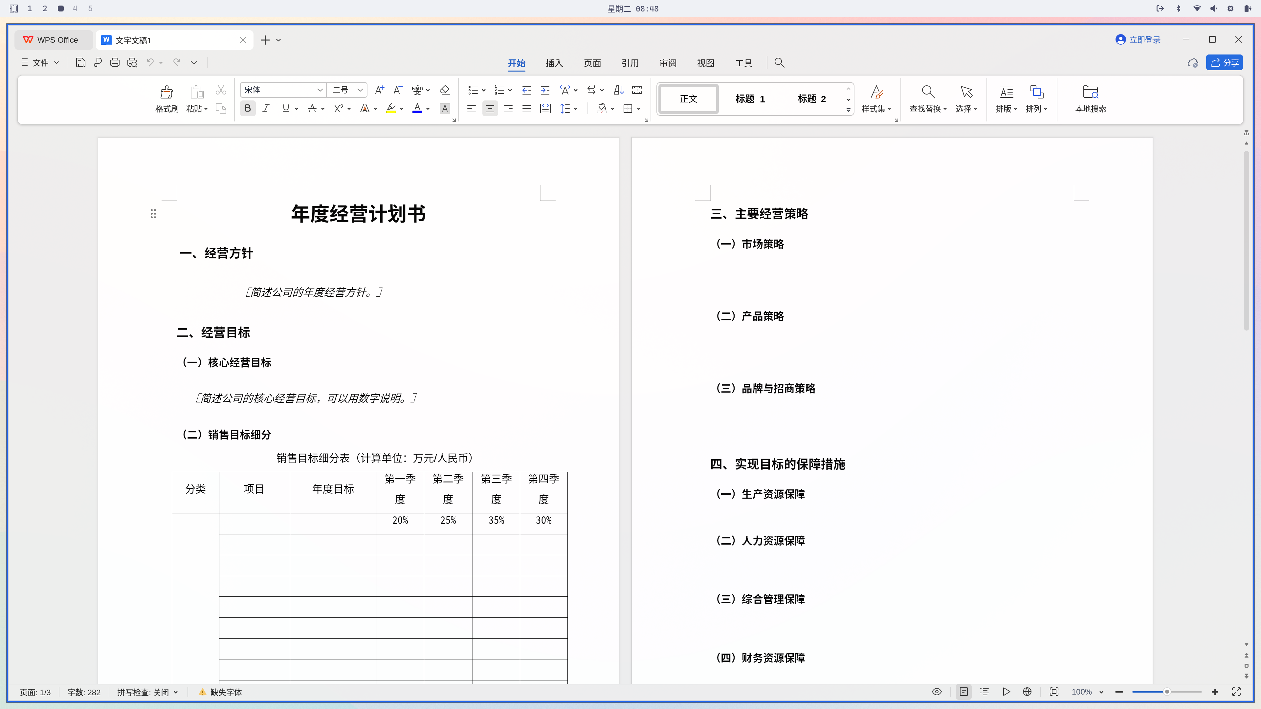Apply the 标题 1 heading style
Screen dimensions: 1261x709
[750, 99]
